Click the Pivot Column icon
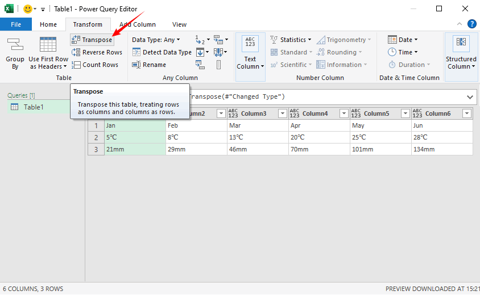Image resolution: width=480 pixels, height=295 pixels. [x=200, y=65]
